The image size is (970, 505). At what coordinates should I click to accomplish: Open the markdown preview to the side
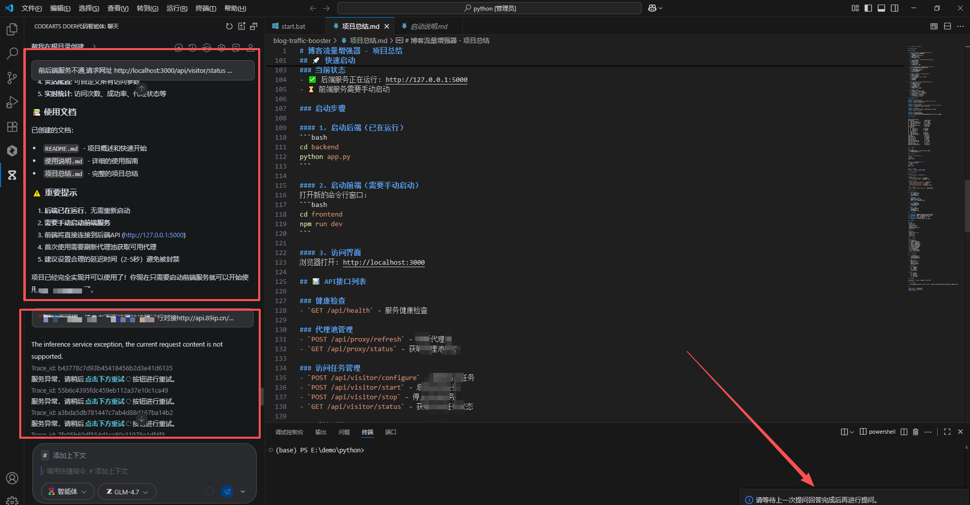click(934, 26)
